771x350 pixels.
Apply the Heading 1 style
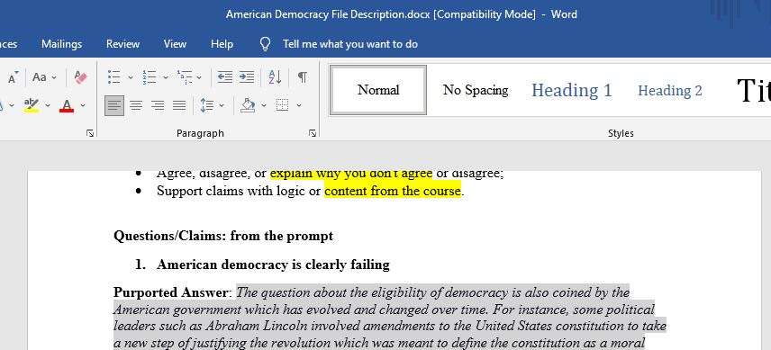(x=572, y=90)
